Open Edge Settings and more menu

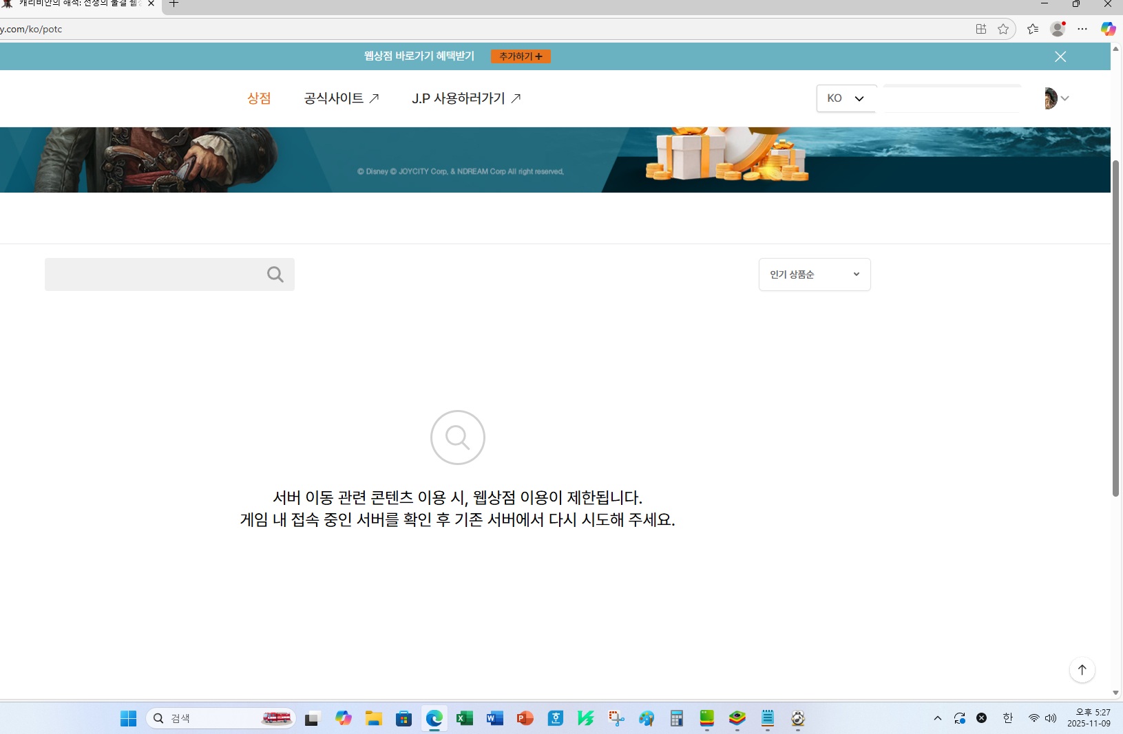1082,29
